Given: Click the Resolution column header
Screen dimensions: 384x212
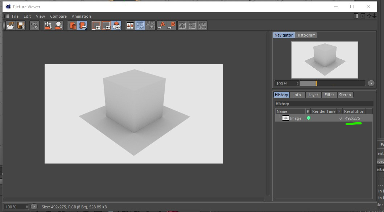Looking at the screenshot, I should pos(354,111).
